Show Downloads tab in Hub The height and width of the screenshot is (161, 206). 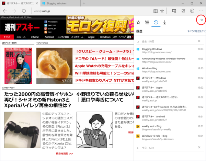[x=164, y=22]
